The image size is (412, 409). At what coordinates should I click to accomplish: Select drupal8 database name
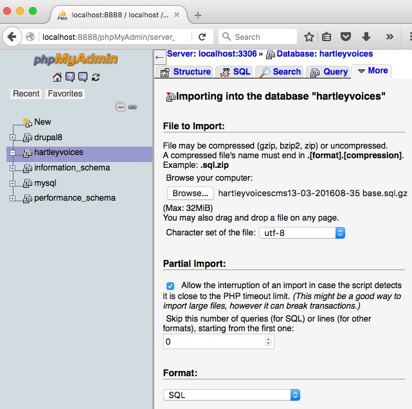(48, 138)
